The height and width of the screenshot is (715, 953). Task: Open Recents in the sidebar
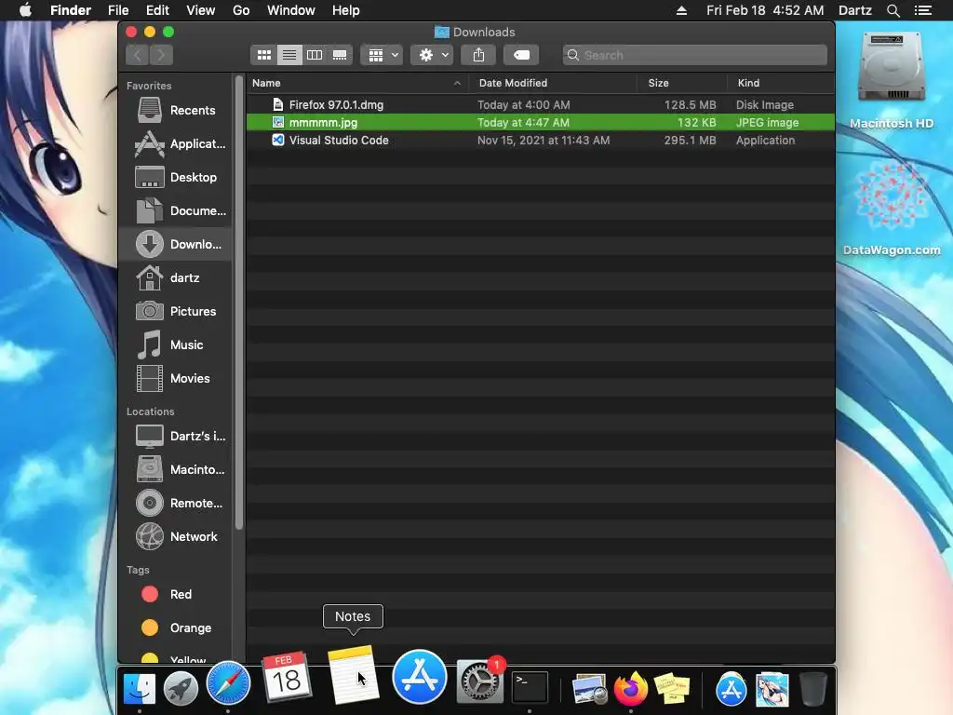click(x=176, y=110)
